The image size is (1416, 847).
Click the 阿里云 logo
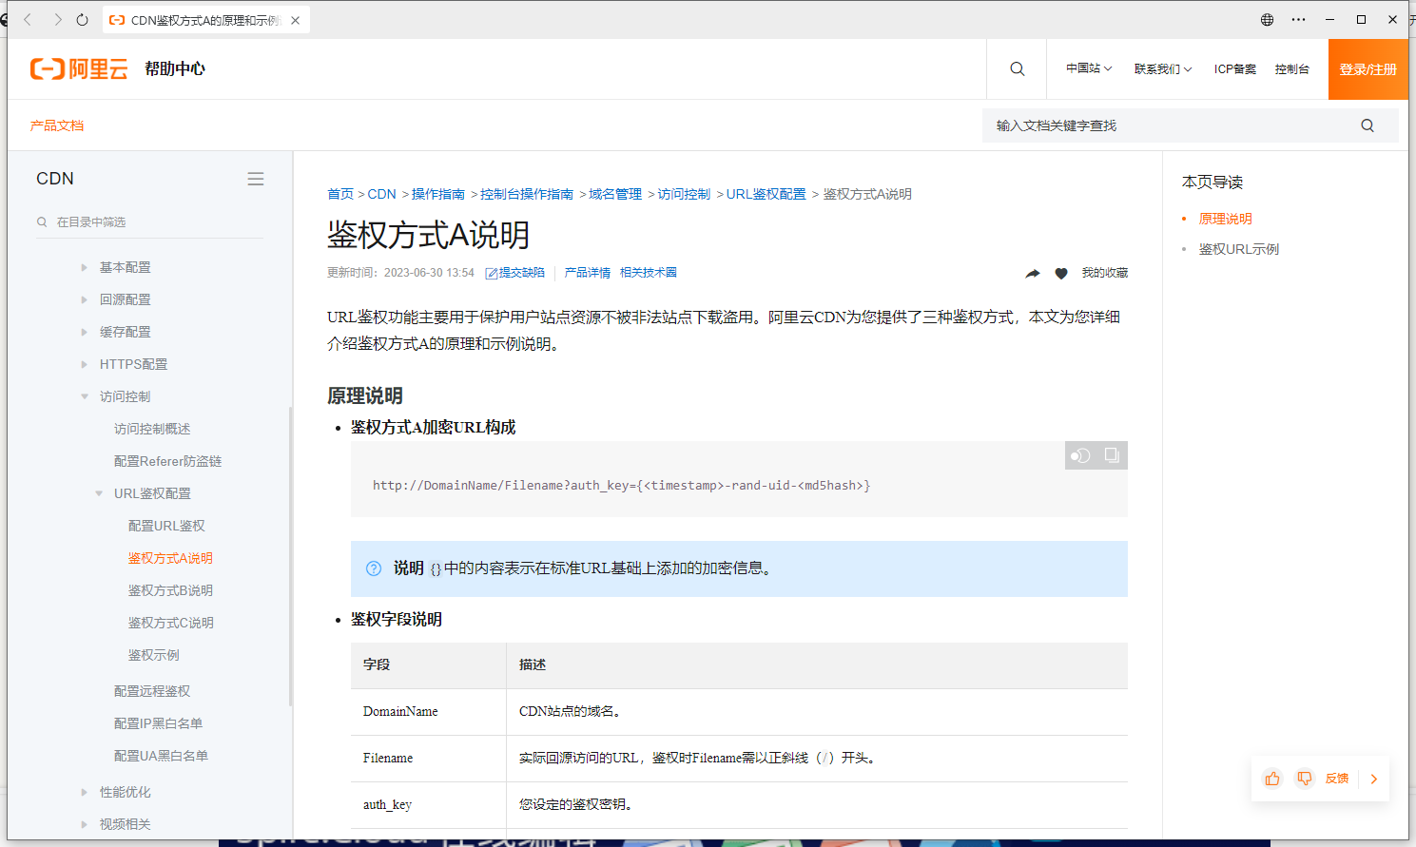79,68
